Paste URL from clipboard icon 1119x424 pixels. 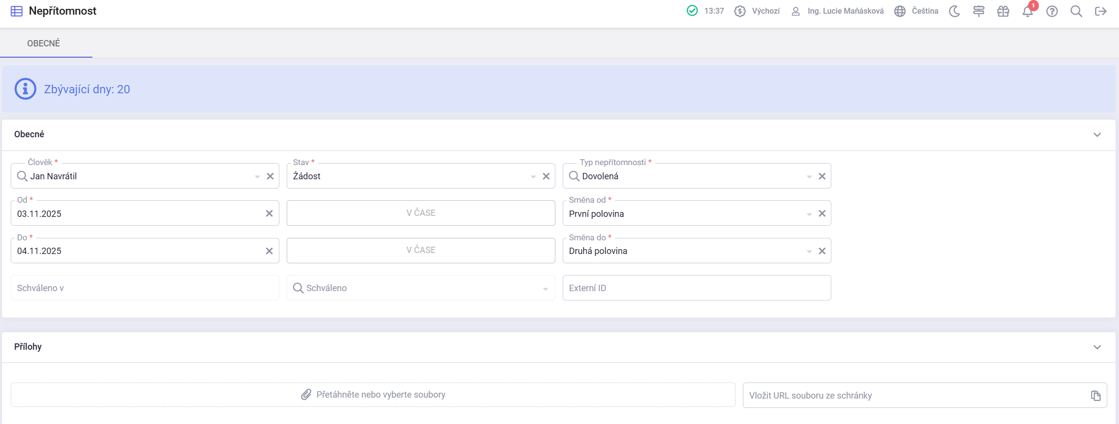(x=1096, y=396)
